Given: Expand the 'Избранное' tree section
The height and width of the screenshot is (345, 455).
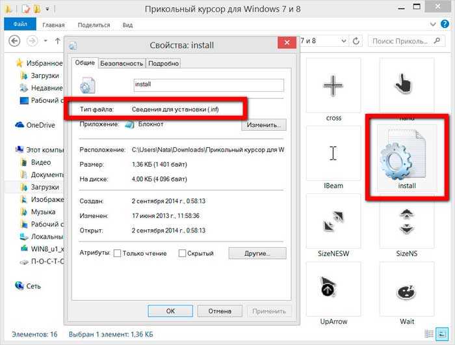Looking at the screenshot, I should tap(9, 63).
